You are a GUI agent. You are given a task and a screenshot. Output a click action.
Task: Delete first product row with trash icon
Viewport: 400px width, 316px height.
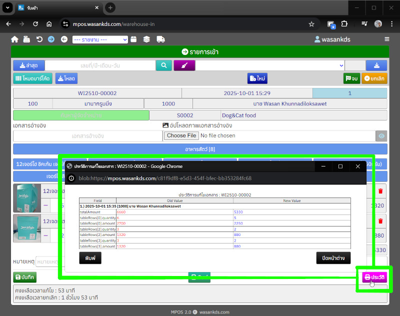[380, 191]
